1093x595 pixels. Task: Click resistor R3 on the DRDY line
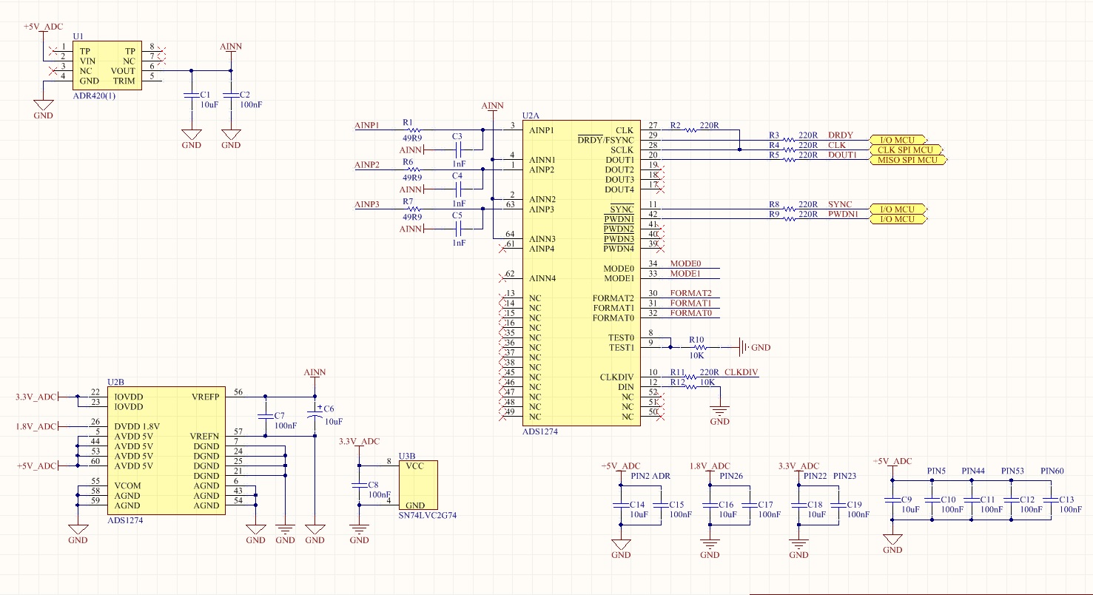(x=789, y=140)
